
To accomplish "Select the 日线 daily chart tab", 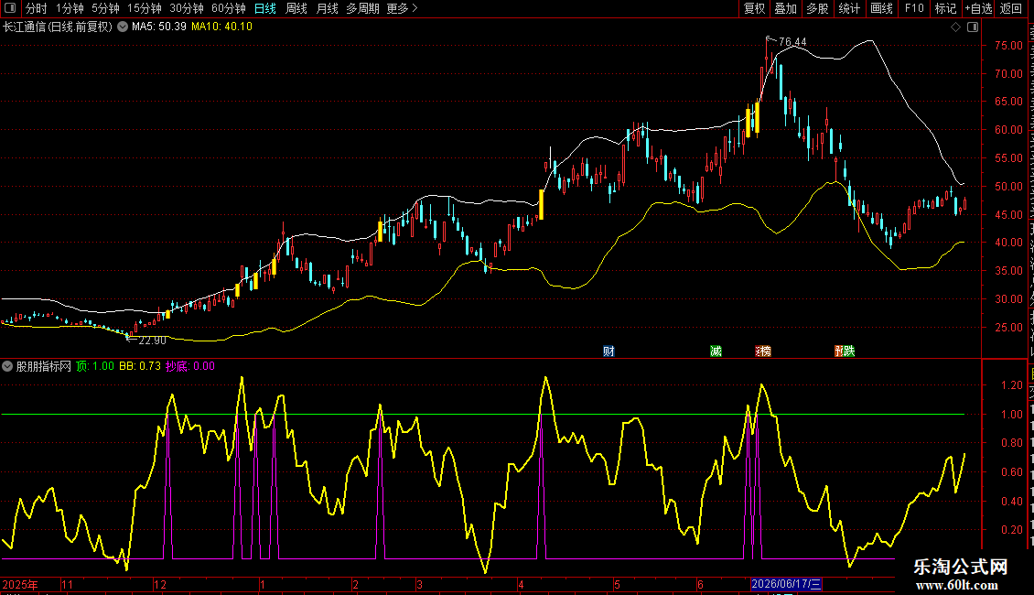I will tap(265, 8).
